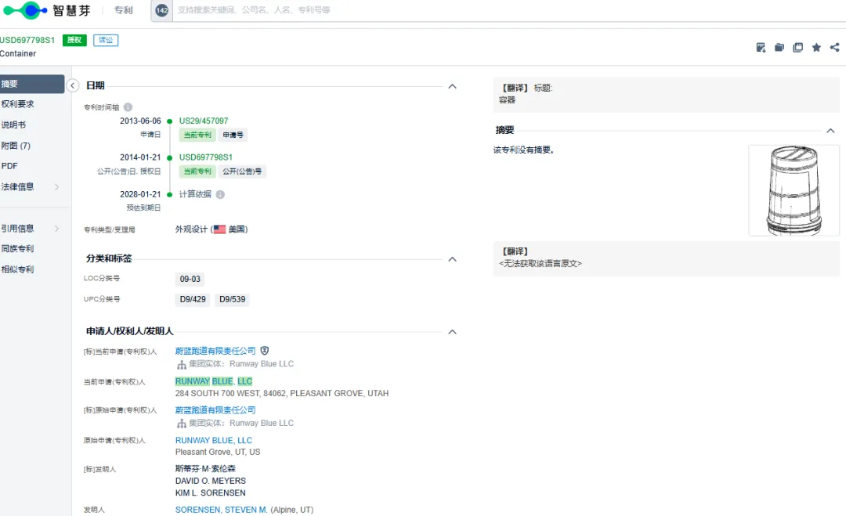Screen dimensions: 846x516
Task: Collapse the sidebar with arrow button
Action: click(72, 85)
